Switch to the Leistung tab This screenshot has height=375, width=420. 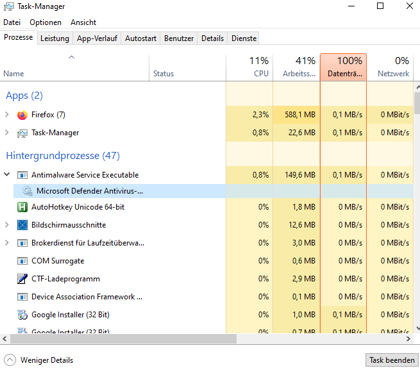pyautogui.click(x=55, y=38)
